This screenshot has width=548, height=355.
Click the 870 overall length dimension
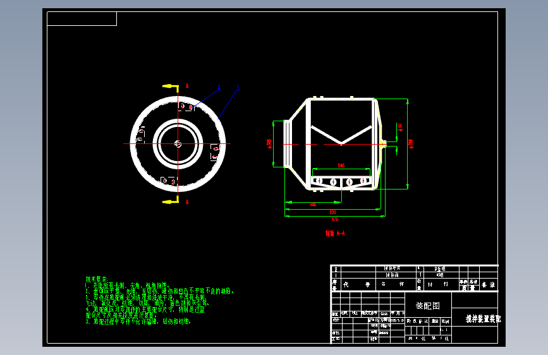[x=335, y=219]
